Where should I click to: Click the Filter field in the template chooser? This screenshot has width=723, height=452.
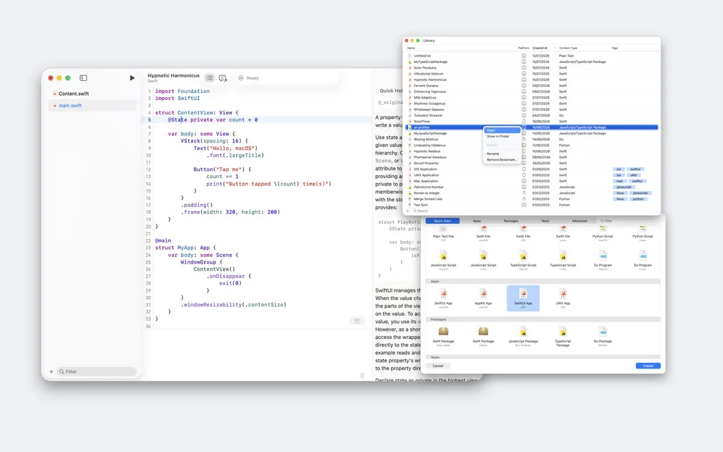tap(629, 221)
